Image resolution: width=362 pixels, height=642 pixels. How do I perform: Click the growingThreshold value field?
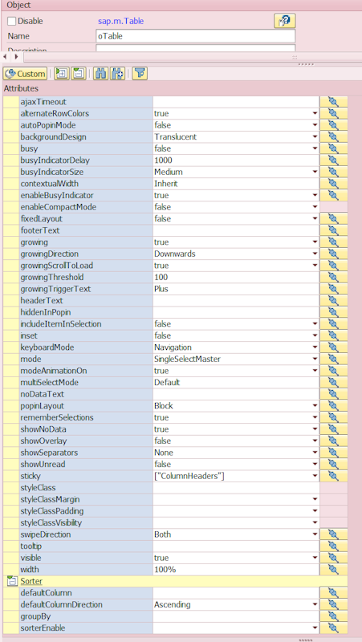tap(236, 277)
